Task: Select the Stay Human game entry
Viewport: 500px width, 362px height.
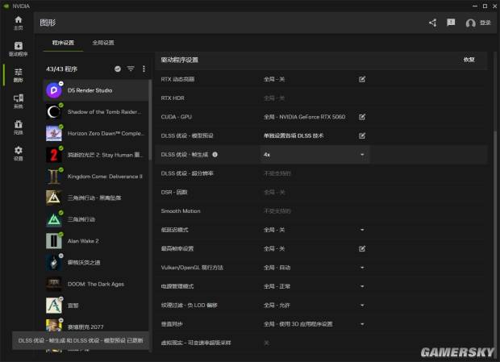Action: 95,155
